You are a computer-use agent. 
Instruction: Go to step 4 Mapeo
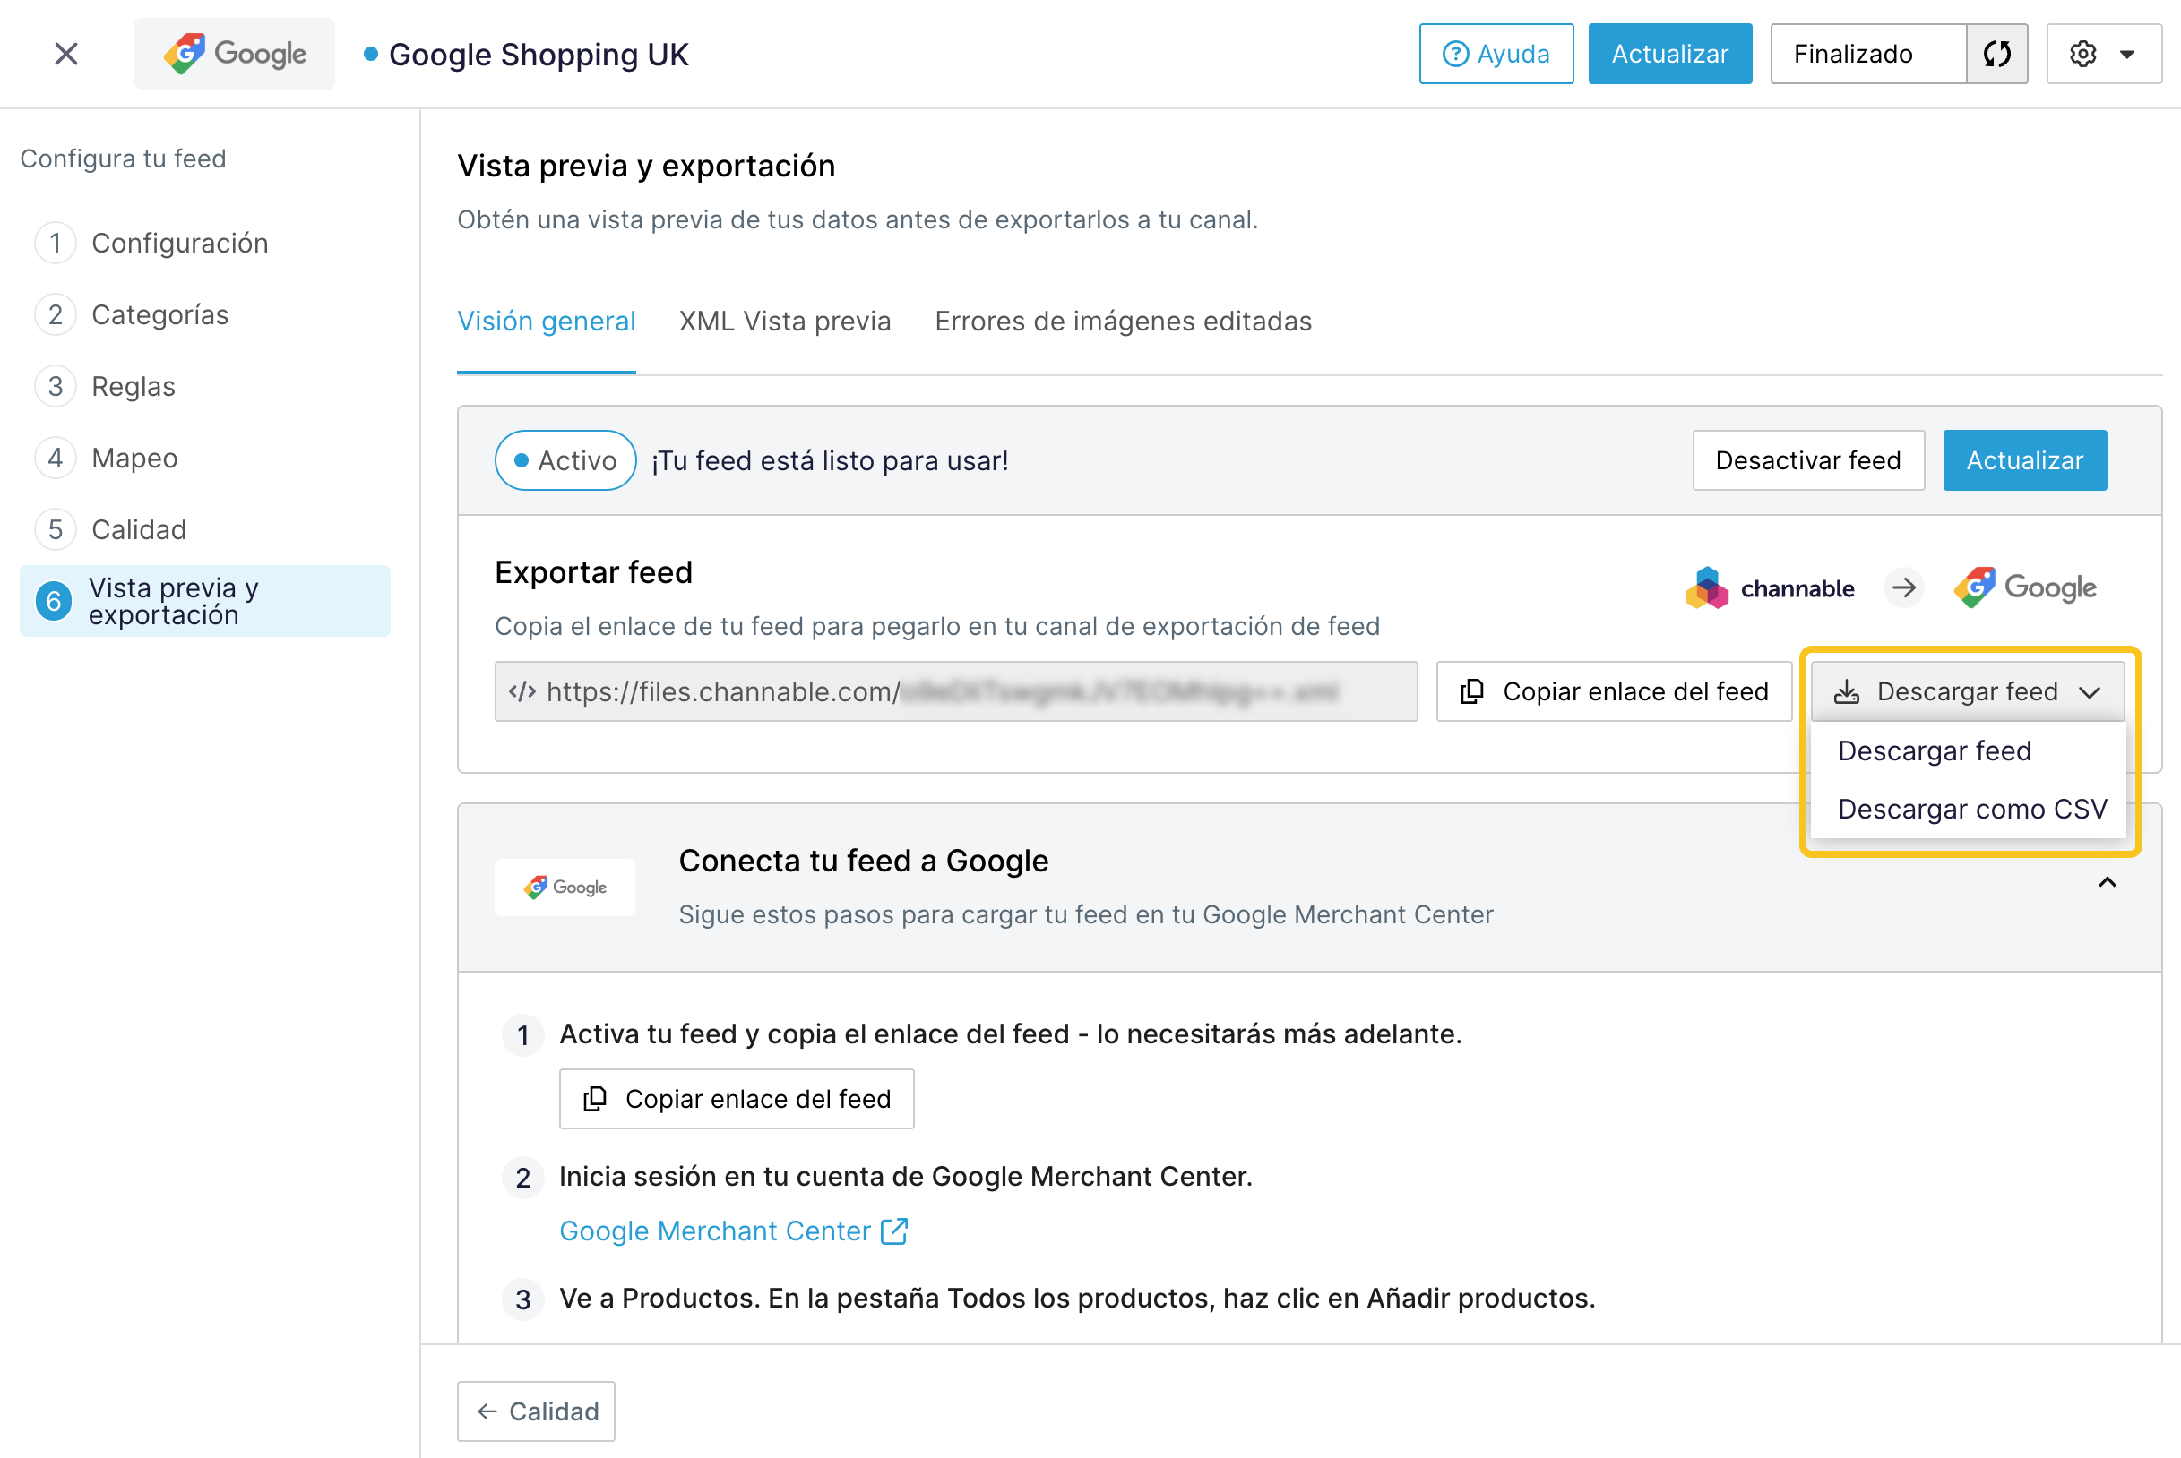pos(107,458)
